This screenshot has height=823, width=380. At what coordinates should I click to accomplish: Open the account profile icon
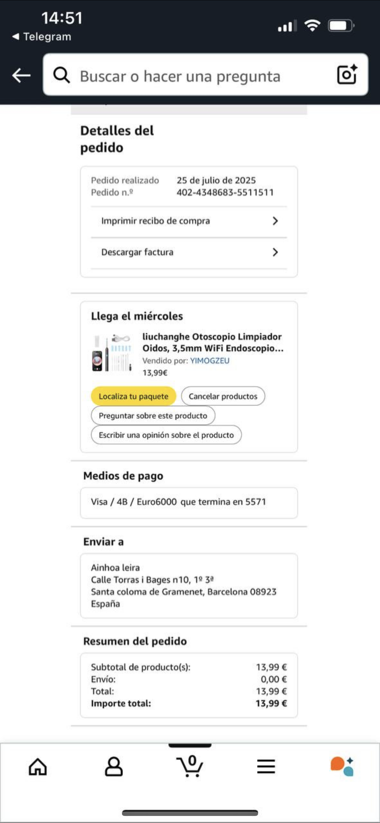click(x=114, y=766)
